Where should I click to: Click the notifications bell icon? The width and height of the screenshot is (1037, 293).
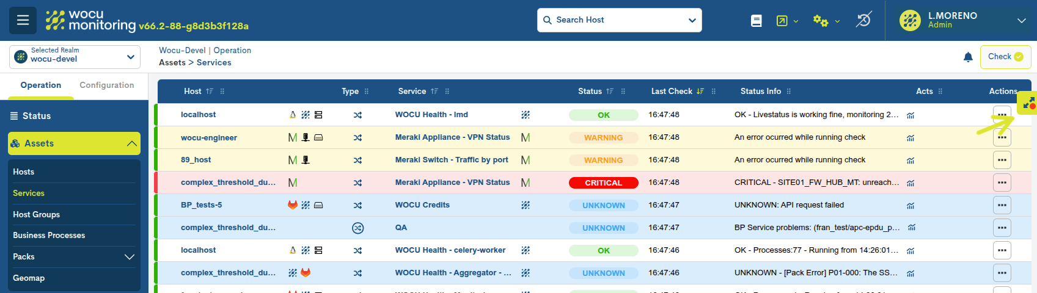coord(968,57)
